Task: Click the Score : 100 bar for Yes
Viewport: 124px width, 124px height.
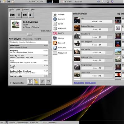Action: 97,22
